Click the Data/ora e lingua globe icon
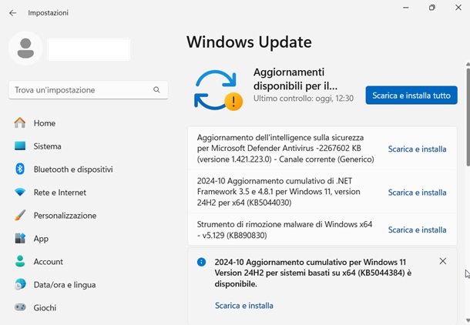Viewport: 470px width, 325px height. click(20, 284)
